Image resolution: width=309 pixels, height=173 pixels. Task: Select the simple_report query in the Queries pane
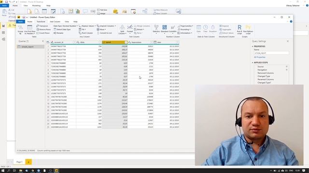[x=30, y=47]
